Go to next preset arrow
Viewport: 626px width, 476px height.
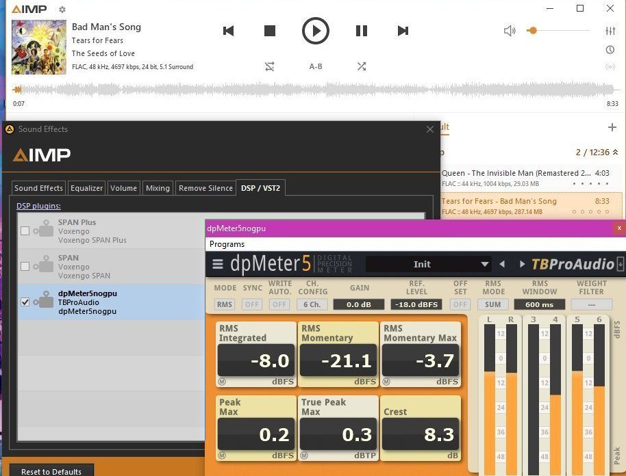coord(522,264)
